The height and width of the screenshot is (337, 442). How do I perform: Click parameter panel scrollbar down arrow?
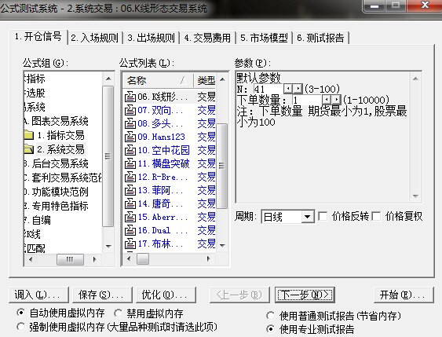(415, 196)
